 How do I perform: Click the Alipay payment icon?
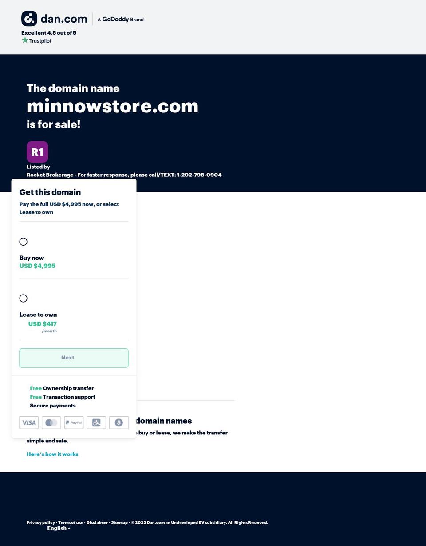96,422
